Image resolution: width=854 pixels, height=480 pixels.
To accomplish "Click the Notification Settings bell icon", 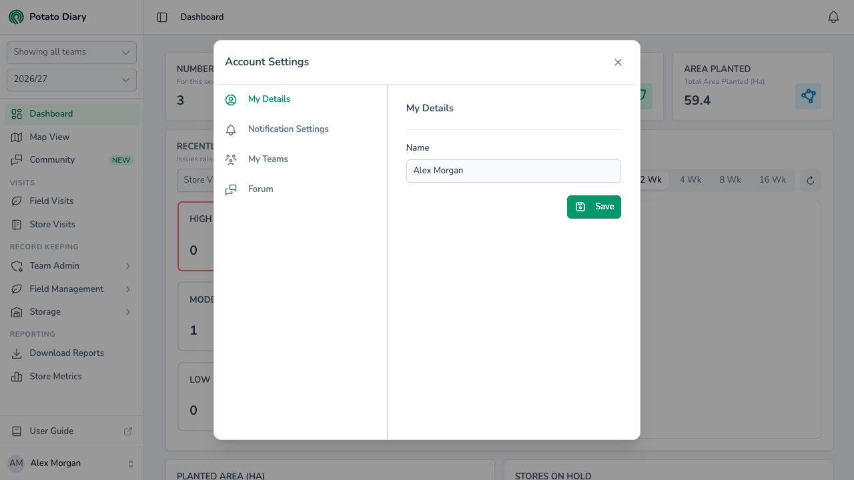I will point(231,129).
